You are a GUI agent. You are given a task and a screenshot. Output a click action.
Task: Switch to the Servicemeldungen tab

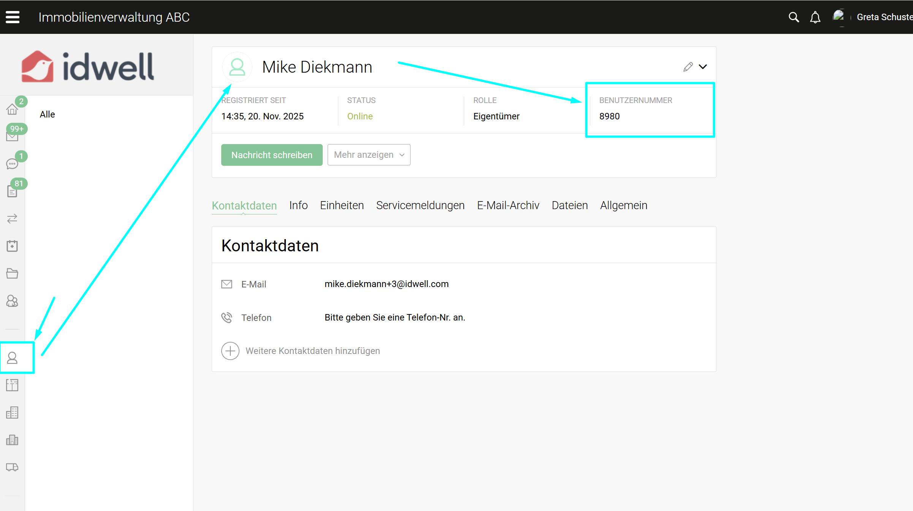point(420,205)
